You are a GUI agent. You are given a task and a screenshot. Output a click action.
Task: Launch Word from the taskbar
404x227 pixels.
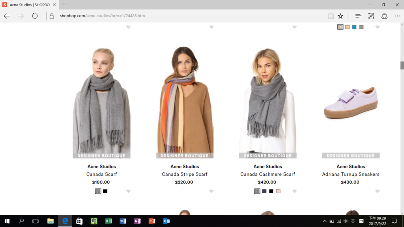123,221
